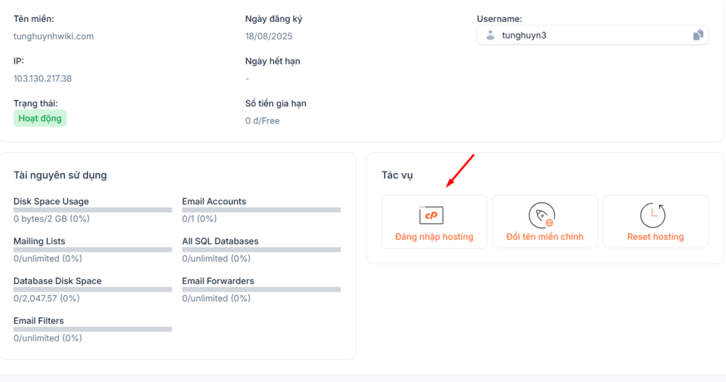Choose Đổi tên miền chính

point(545,222)
